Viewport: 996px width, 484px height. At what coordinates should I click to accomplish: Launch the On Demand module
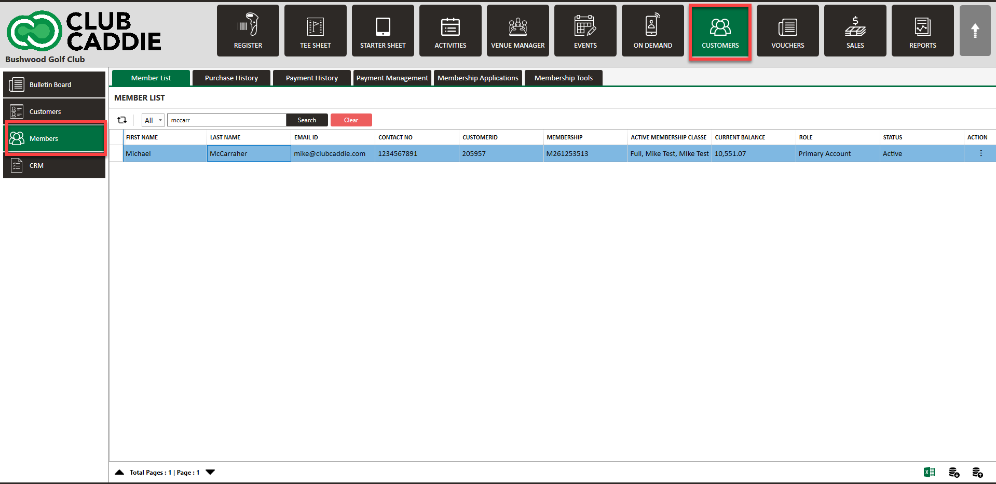pyautogui.click(x=653, y=31)
